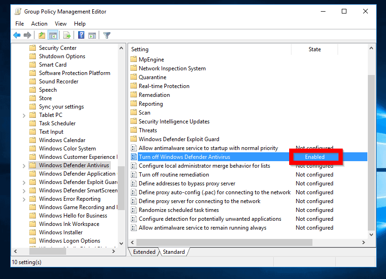Screen dimensions: 386x279
Task: Open the Quarantine folder in settings list
Action: 152,77
